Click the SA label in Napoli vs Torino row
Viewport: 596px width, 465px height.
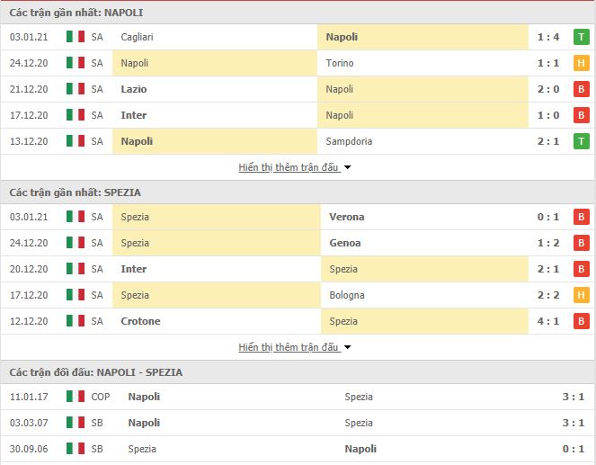click(x=97, y=63)
